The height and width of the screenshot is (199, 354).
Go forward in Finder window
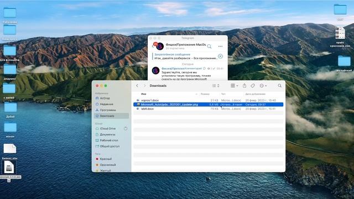point(144,86)
